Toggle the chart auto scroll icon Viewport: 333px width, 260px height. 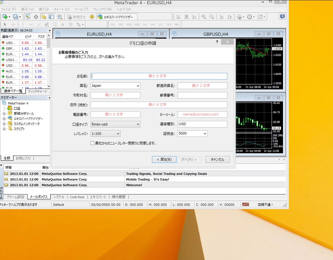click(x=222, y=17)
